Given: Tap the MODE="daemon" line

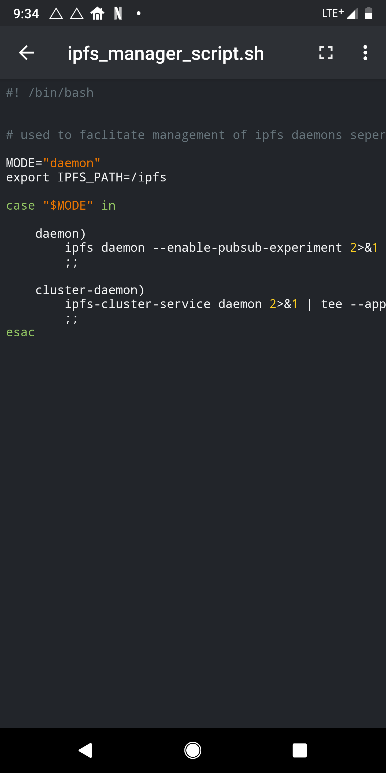Looking at the screenshot, I should point(53,163).
